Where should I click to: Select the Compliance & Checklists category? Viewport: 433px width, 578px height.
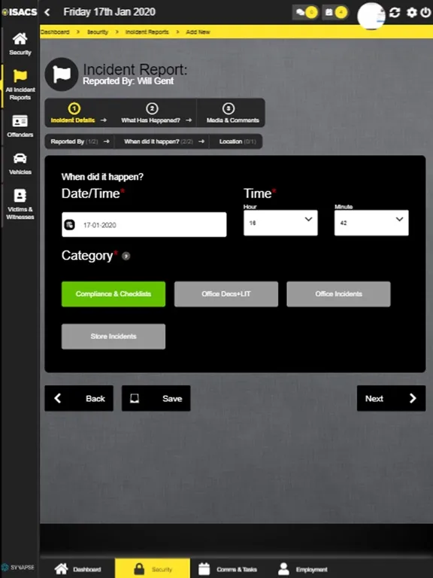(x=114, y=294)
